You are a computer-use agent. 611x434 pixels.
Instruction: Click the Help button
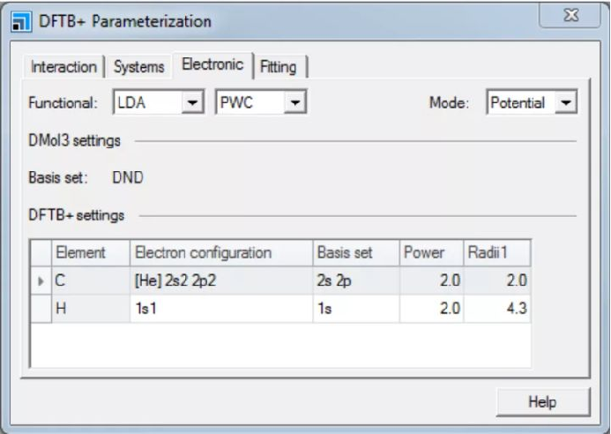click(543, 401)
